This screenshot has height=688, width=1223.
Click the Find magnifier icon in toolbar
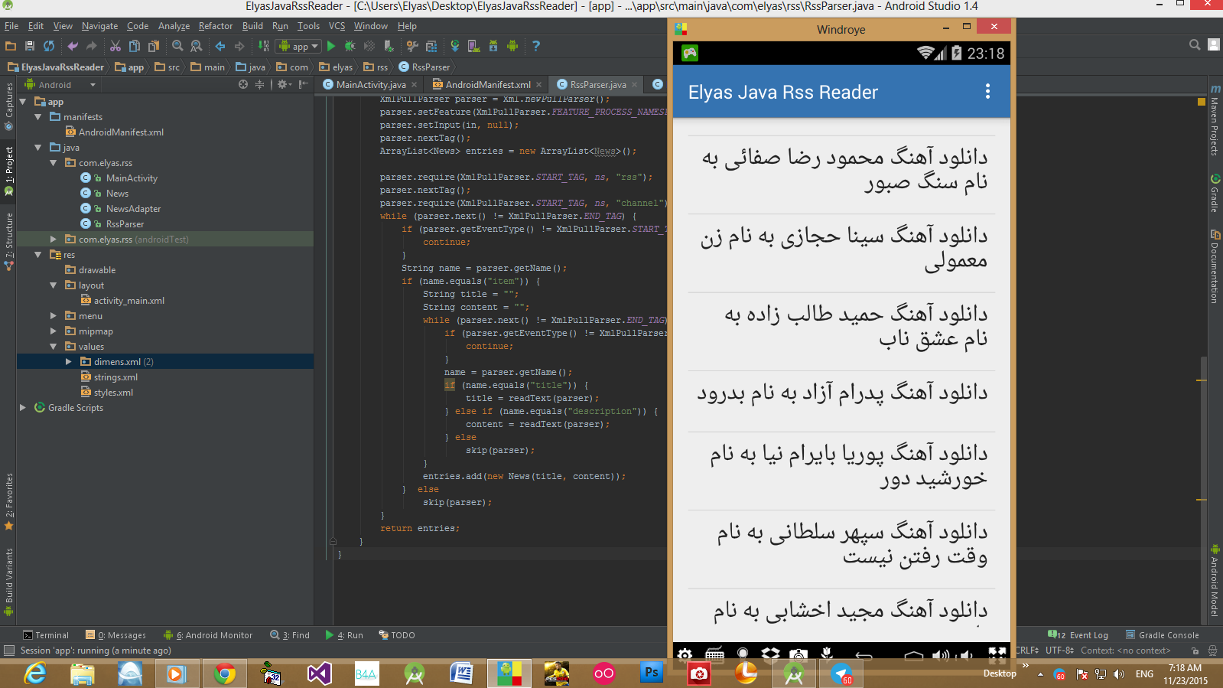click(x=177, y=46)
